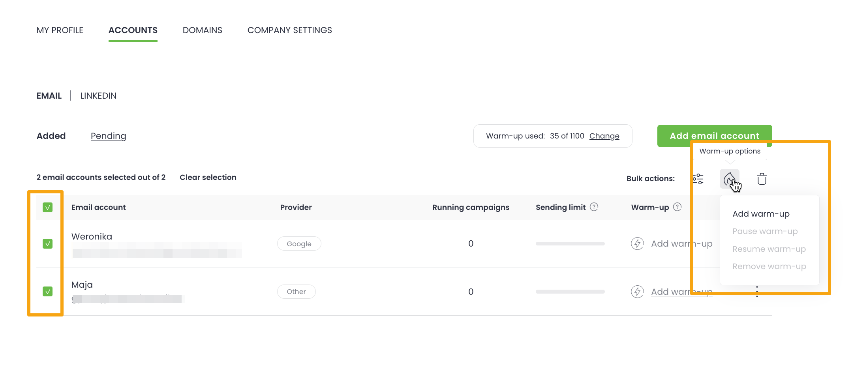This screenshot has height=367, width=867.
Task: Click the Sending limit help question icon
Action: click(594, 207)
